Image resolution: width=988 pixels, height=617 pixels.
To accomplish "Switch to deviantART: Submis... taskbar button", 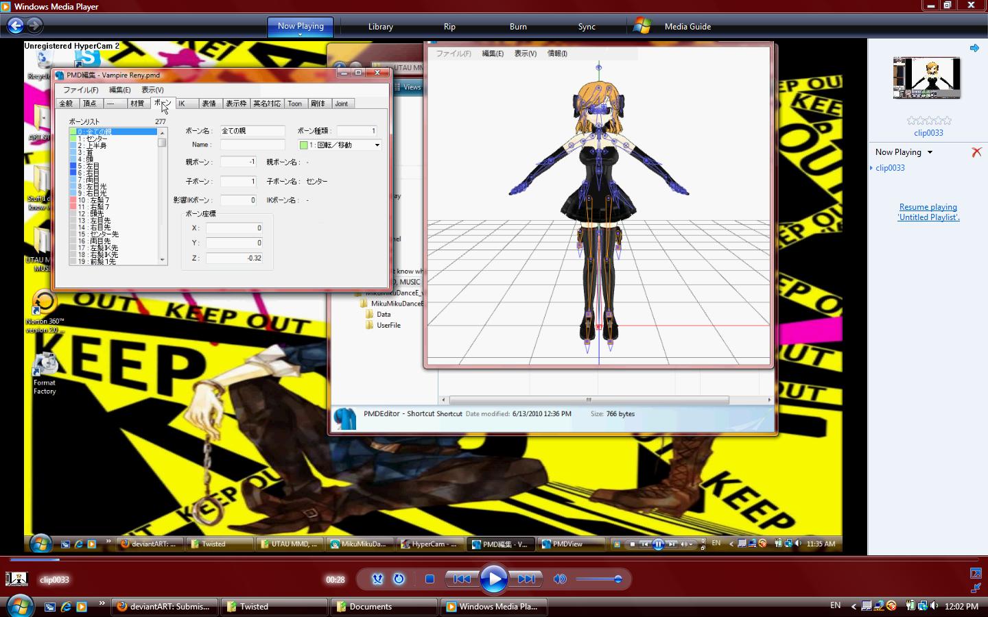I will pyautogui.click(x=165, y=607).
